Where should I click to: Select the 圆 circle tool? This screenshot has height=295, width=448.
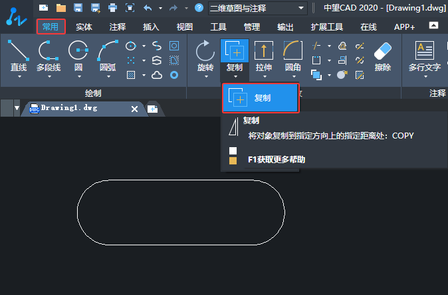coord(78,56)
